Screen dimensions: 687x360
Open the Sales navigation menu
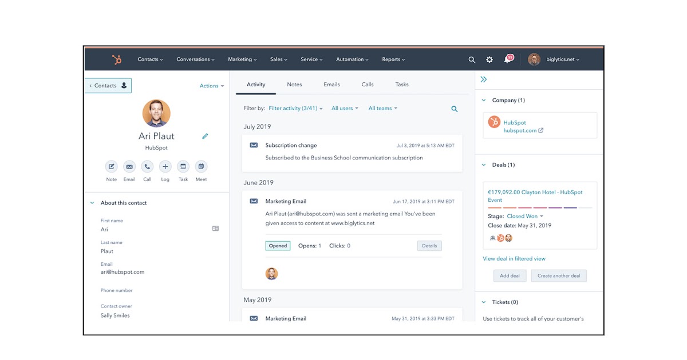(x=279, y=59)
